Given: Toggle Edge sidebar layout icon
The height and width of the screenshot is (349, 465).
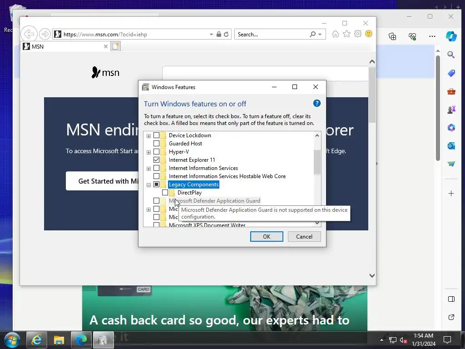Looking at the screenshot, I should click(451, 299).
